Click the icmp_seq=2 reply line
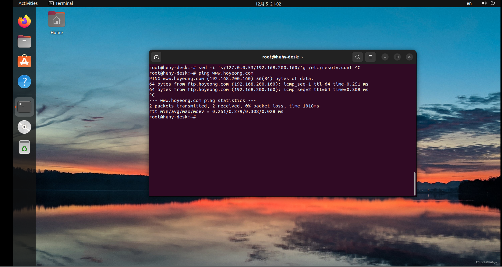 tap(259, 90)
